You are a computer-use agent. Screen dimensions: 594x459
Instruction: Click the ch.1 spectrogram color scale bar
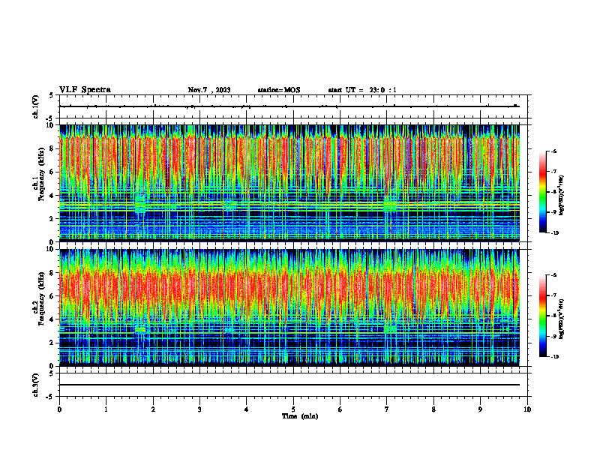542,192
